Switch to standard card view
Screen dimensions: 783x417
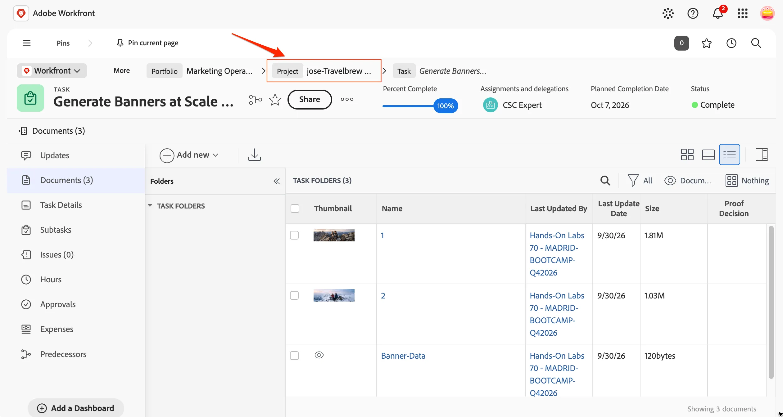708,155
